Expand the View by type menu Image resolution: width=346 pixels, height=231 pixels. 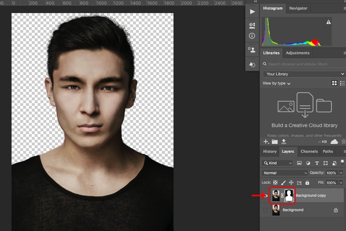click(x=276, y=83)
